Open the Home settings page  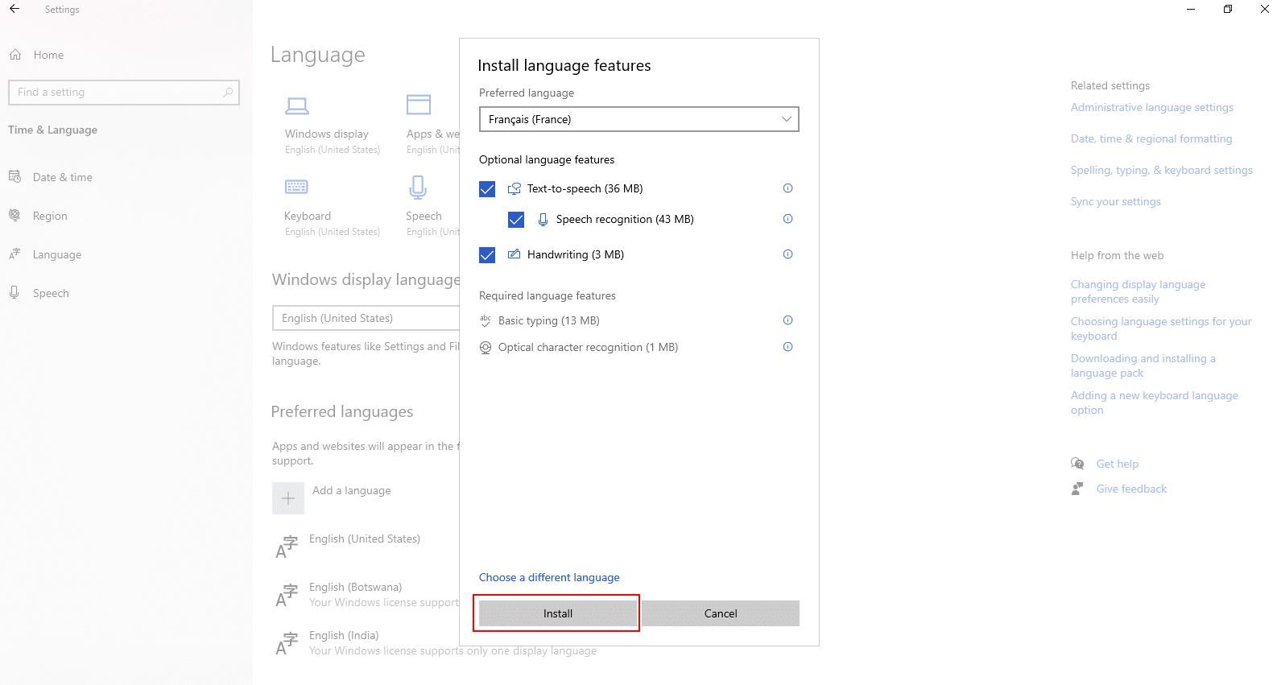(48, 55)
